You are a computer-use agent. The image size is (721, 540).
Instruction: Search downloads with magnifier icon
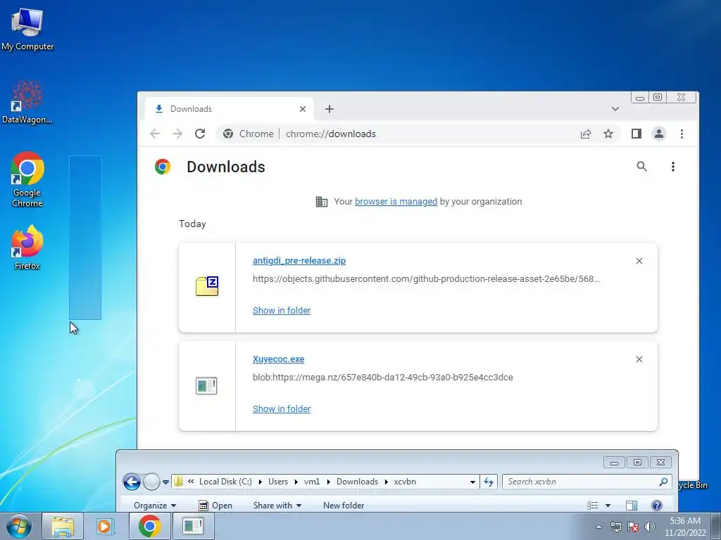point(642,166)
